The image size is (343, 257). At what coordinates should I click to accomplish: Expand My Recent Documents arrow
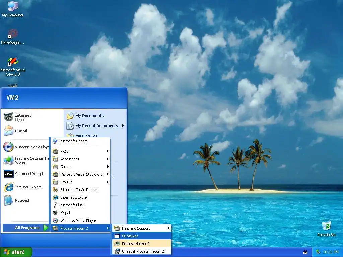click(123, 126)
